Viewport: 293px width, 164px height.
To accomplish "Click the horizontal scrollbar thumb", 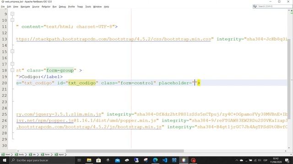I will [125, 151].
